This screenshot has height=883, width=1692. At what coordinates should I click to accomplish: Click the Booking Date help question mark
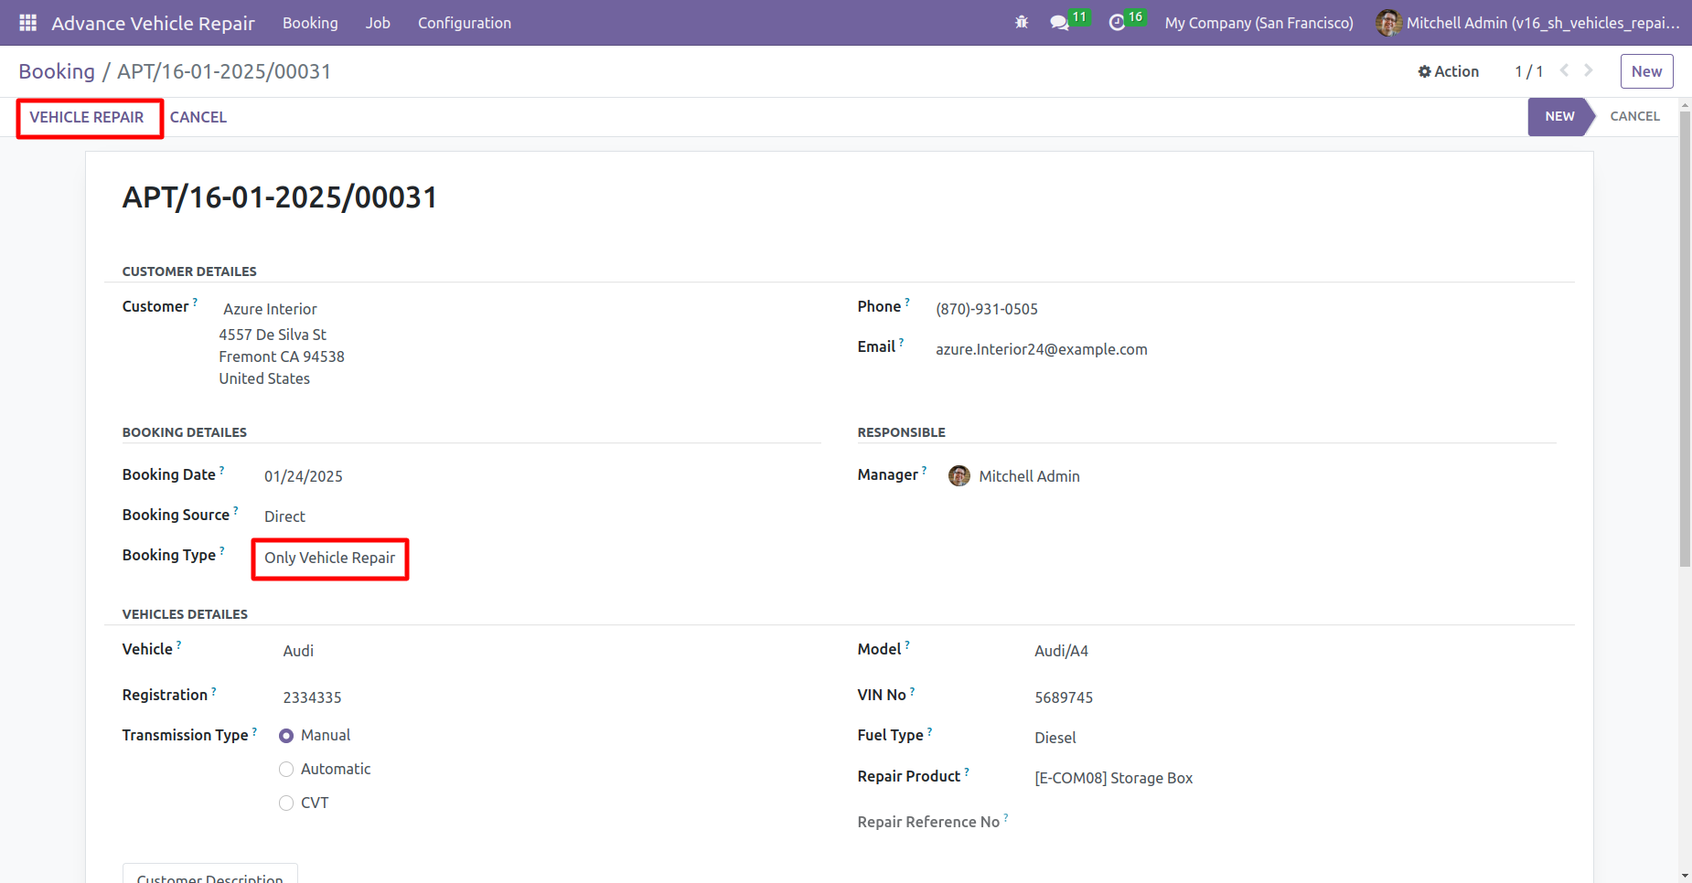pyautogui.click(x=221, y=470)
